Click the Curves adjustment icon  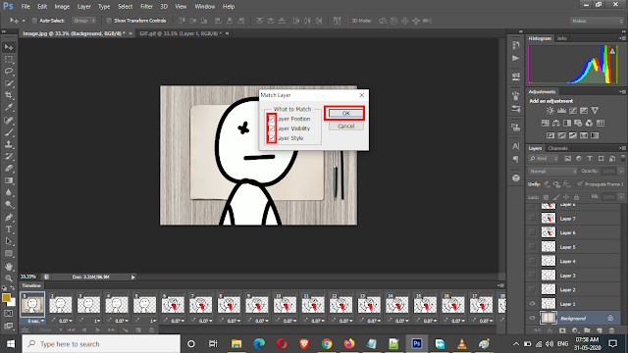pos(573,111)
